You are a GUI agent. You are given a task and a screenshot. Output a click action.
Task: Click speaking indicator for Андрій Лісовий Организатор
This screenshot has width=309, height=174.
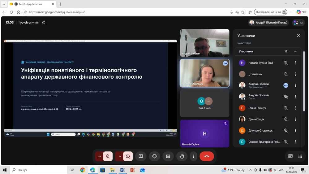click(x=286, y=85)
